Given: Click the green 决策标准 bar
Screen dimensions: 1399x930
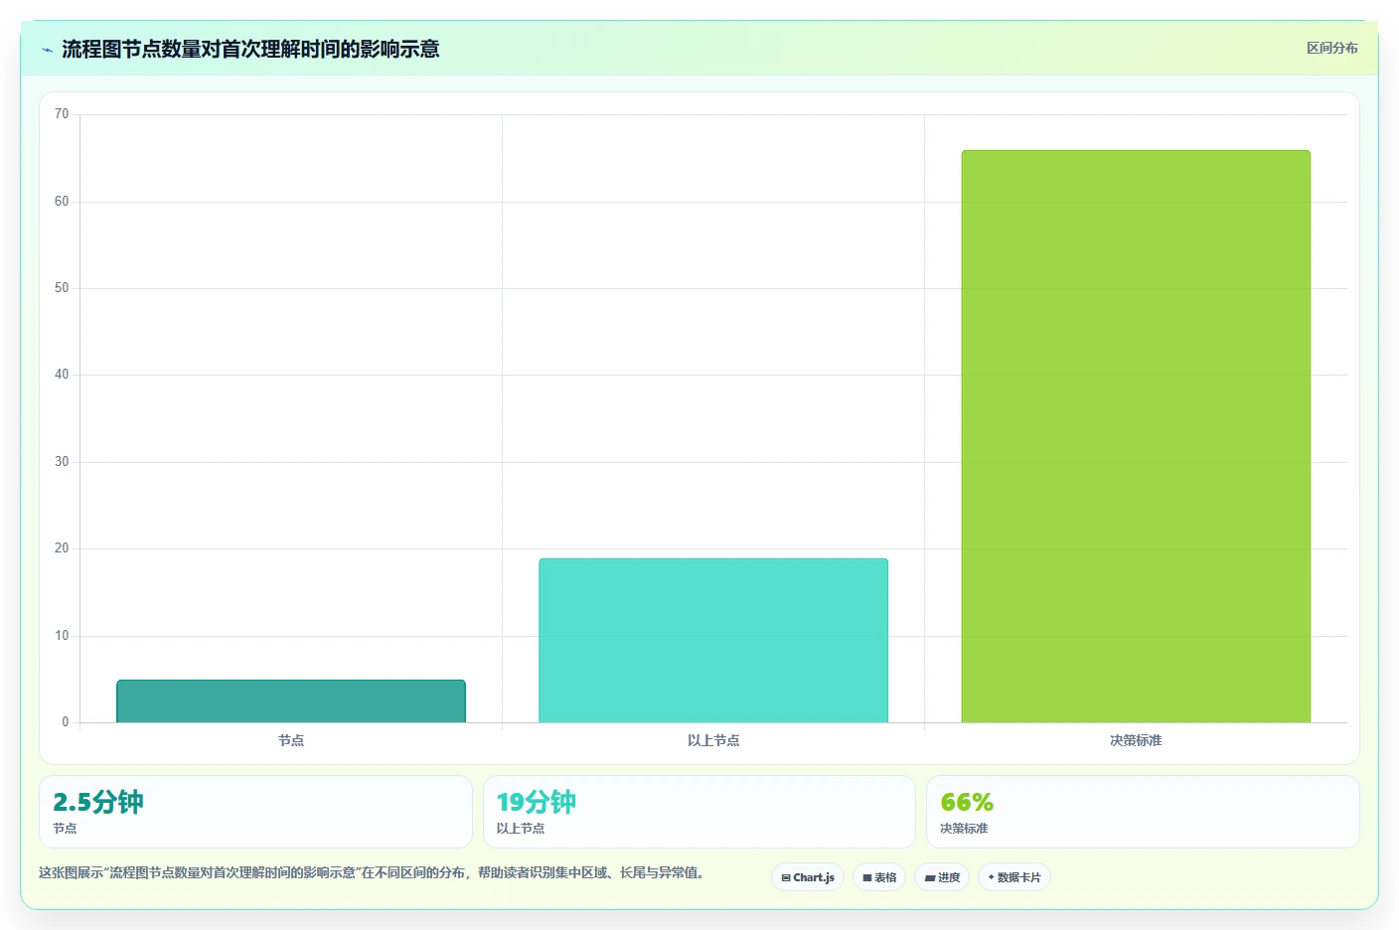Looking at the screenshot, I should coord(1136,436).
